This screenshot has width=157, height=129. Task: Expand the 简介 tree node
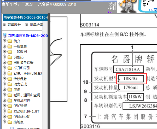4,41
